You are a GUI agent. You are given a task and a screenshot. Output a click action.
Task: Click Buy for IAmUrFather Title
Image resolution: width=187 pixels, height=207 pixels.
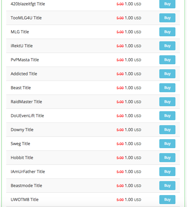point(167,172)
